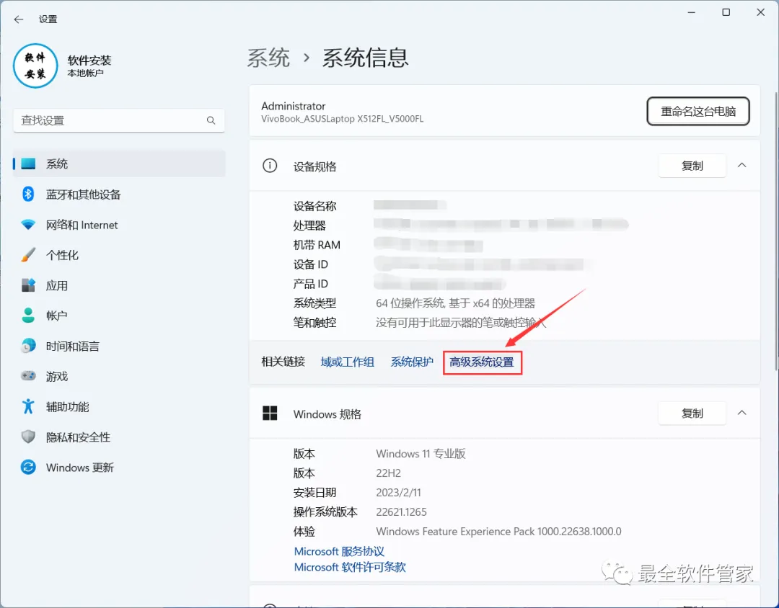Click the Apps icon in sidebar
The image size is (779, 608).
pyautogui.click(x=28, y=285)
